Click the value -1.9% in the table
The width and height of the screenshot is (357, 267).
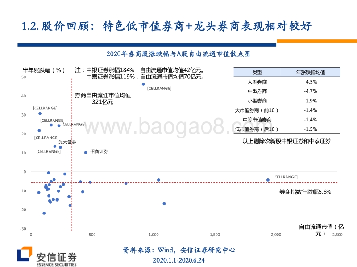[310, 101]
